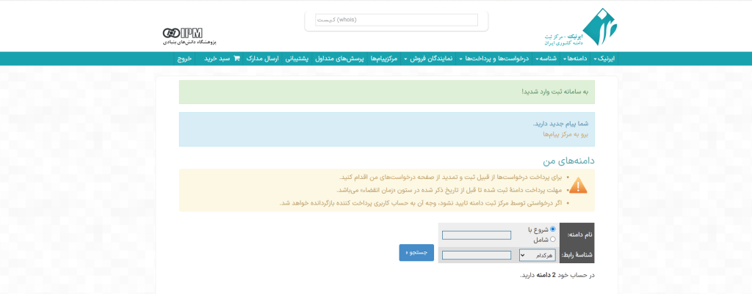Open "پشتیبانی" menu item
This screenshot has height=294, width=752.
(297, 59)
